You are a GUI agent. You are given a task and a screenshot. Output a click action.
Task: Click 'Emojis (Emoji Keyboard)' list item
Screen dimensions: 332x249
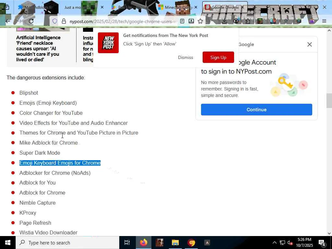[48, 103]
